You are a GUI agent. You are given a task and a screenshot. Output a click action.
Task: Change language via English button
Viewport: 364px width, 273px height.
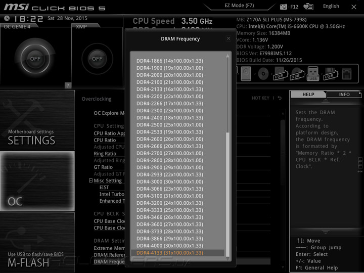[x=331, y=6]
